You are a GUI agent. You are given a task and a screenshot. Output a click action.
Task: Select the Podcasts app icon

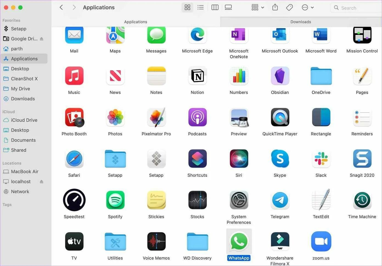pyautogui.click(x=198, y=117)
